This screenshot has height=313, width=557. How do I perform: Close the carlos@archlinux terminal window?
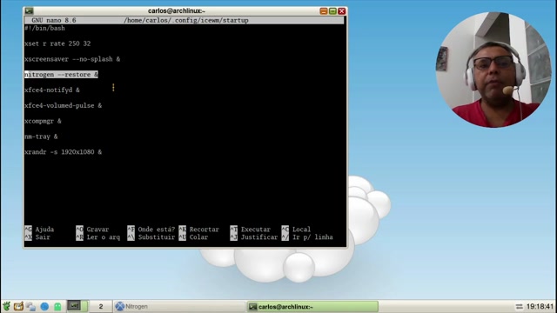[342, 11]
